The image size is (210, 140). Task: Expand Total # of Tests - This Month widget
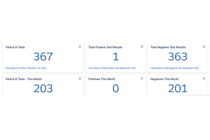pos(80,79)
